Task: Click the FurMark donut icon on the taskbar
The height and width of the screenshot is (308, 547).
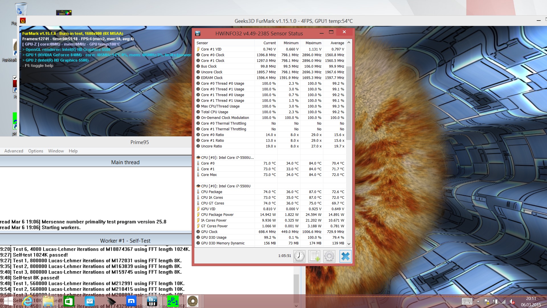Action: (x=193, y=301)
